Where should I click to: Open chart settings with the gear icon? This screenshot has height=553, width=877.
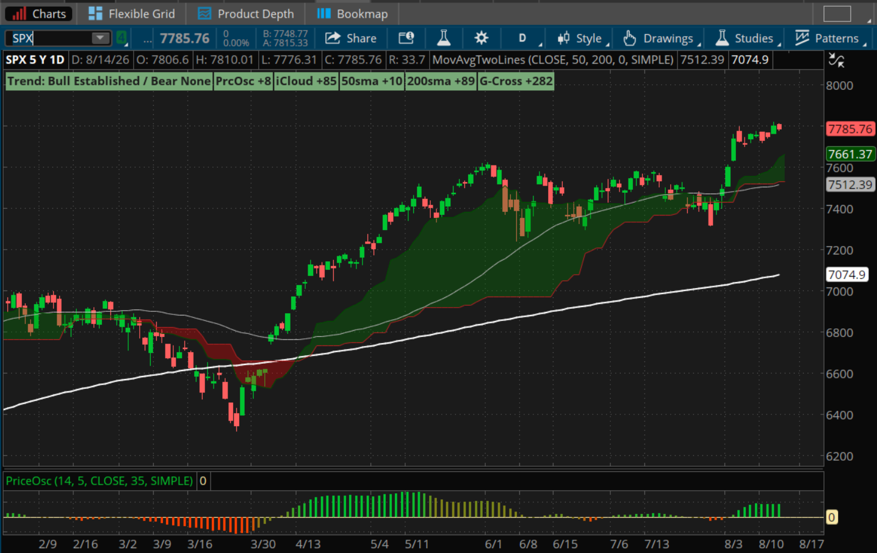(x=481, y=38)
